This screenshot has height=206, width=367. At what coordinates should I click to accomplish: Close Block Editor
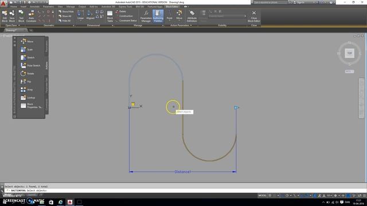click(254, 16)
